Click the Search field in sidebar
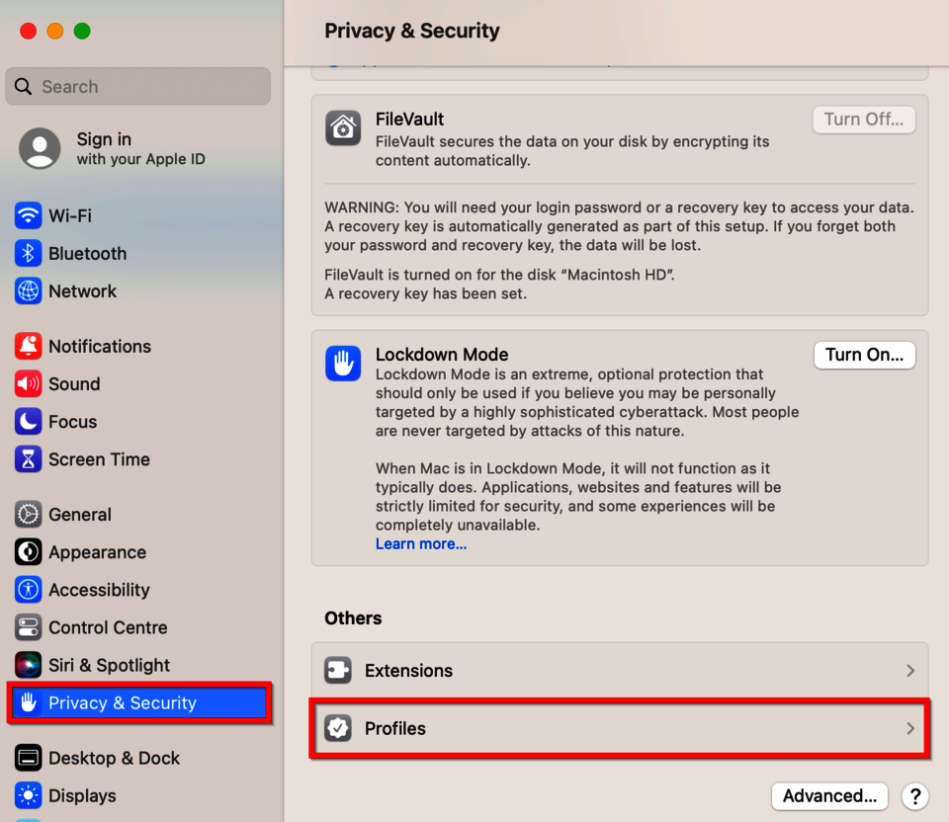 138,87
